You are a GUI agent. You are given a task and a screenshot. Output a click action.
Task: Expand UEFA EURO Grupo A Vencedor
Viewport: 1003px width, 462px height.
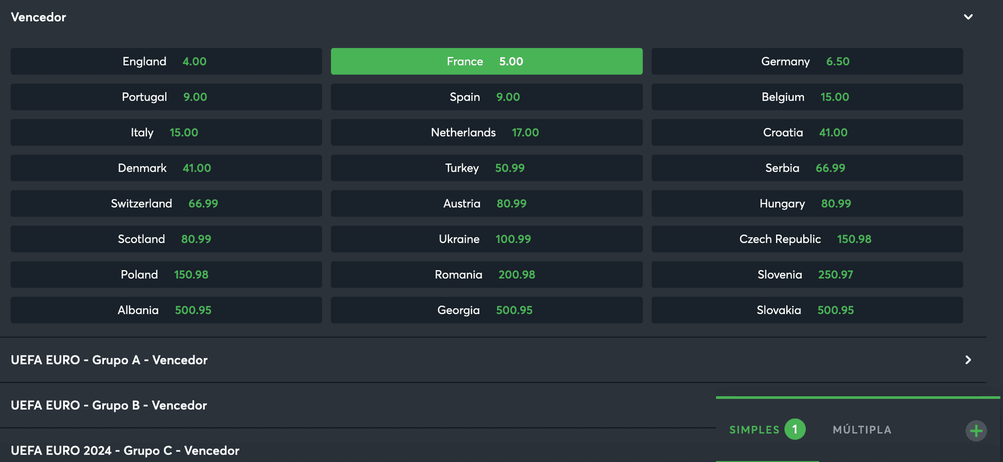(493, 360)
